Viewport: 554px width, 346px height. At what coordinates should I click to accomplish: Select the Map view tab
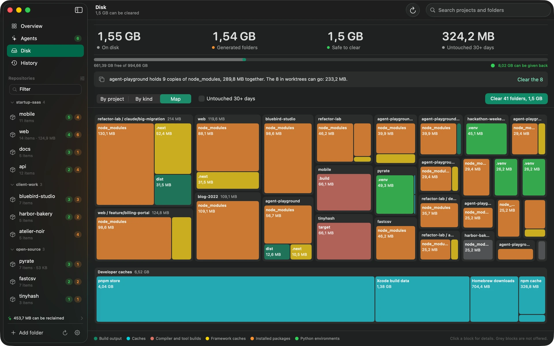[175, 99]
